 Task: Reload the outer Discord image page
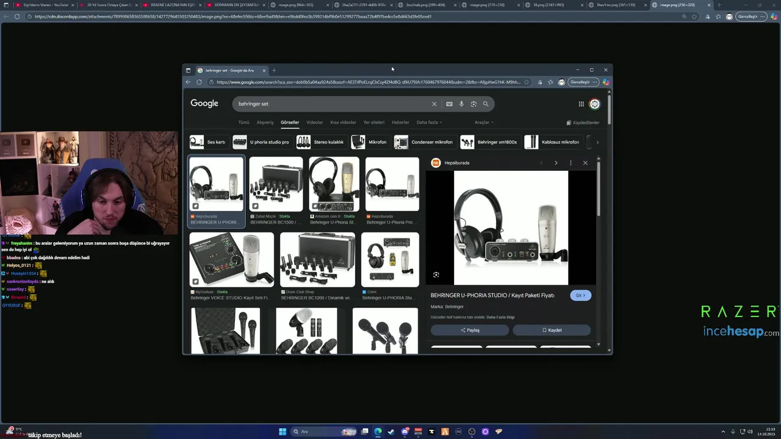(17, 16)
